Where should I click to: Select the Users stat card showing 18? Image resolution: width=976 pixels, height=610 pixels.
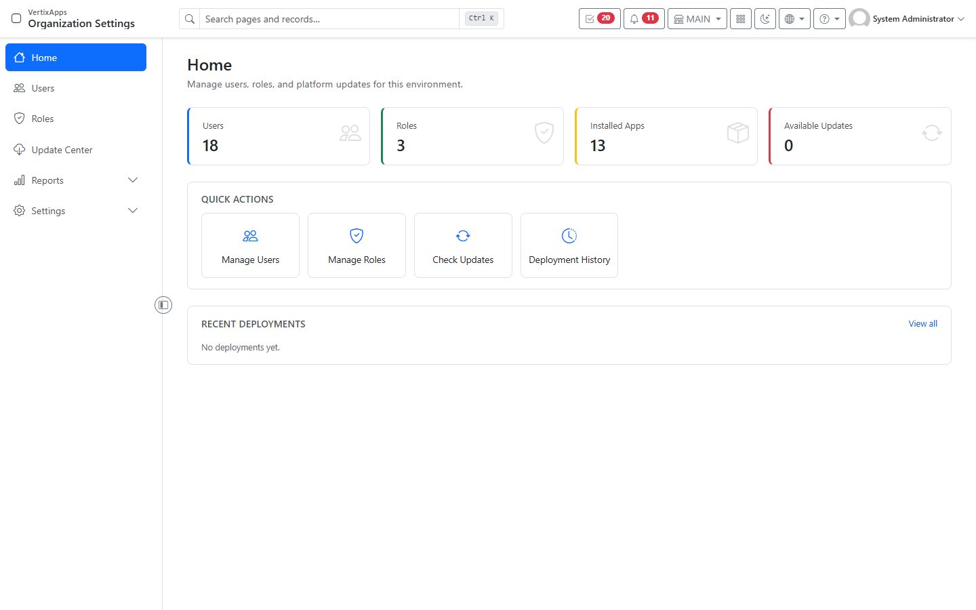279,136
